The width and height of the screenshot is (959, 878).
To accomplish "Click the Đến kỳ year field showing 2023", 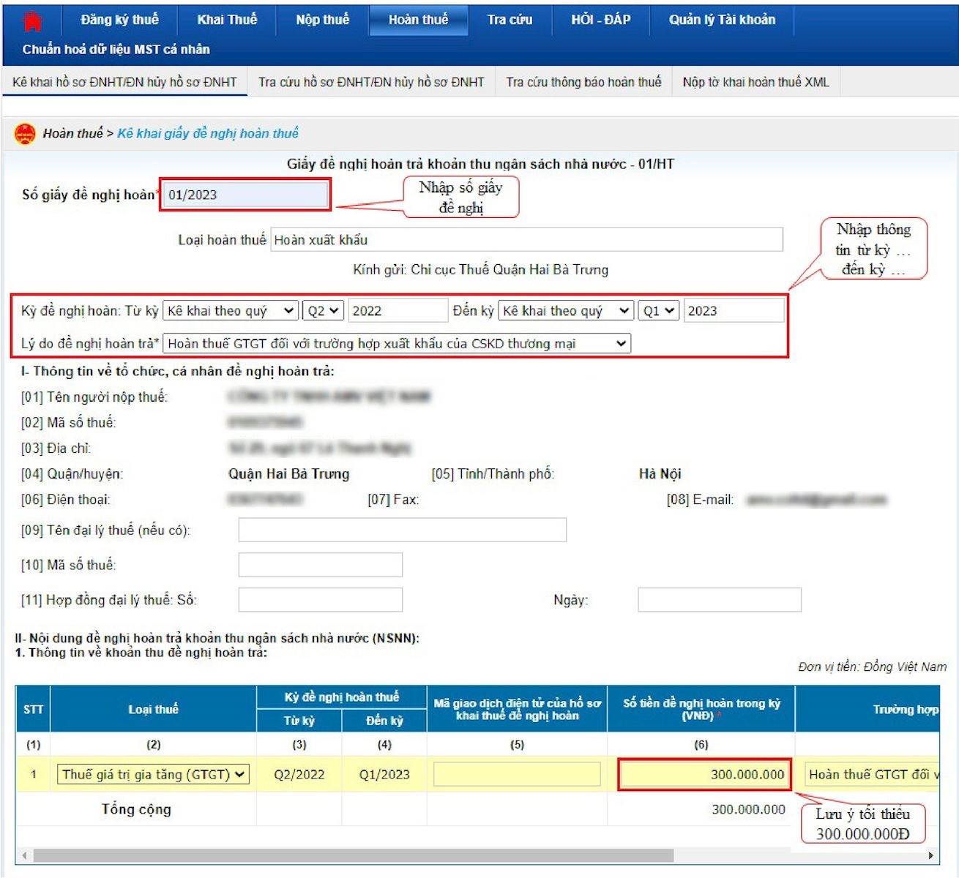I will point(734,311).
